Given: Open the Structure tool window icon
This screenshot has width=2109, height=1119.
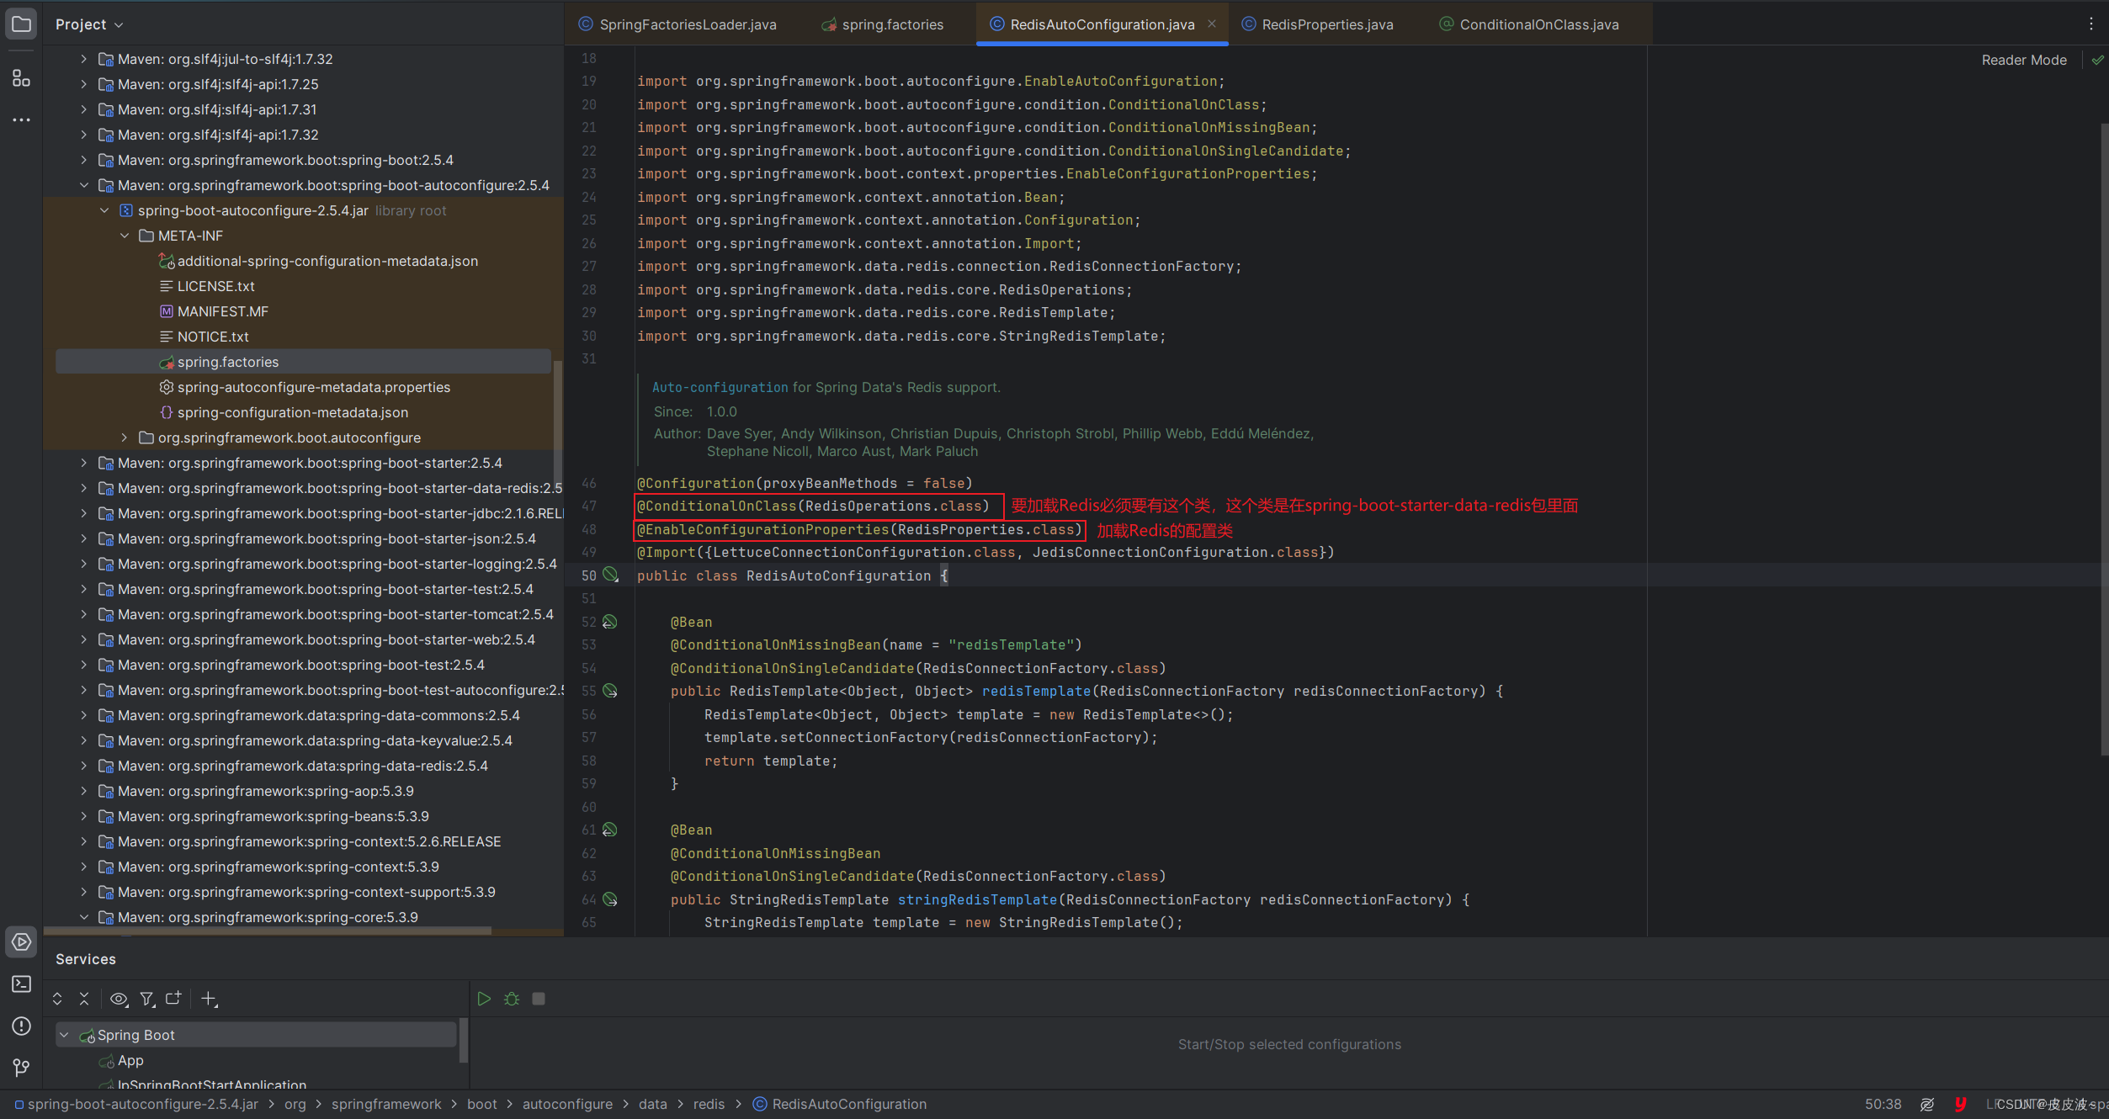Looking at the screenshot, I should tap(21, 78).
